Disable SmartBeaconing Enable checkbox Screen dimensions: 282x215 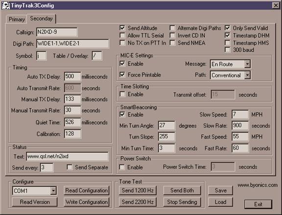tap(122, 115)
